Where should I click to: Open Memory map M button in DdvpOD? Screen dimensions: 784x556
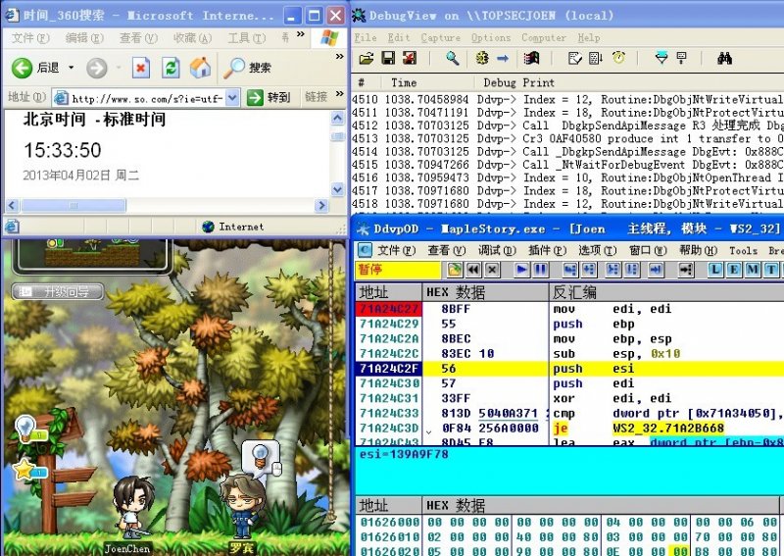(x=753, y=270)
